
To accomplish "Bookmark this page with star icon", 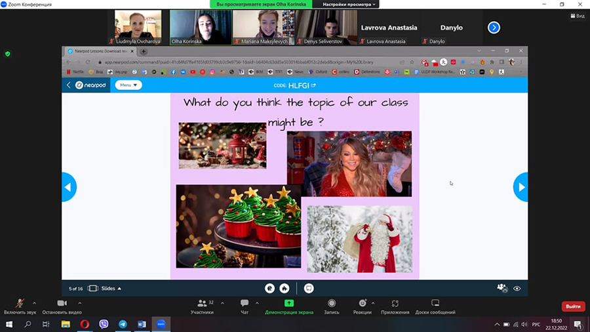I will [x=412, y=62].
